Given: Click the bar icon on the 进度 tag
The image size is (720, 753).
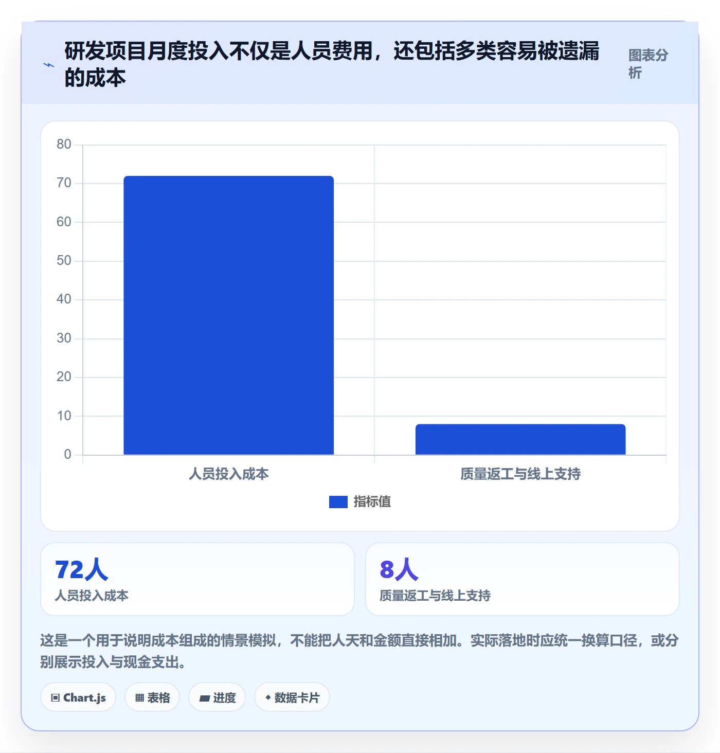Looking at the screenshot, I should (205, 698).
